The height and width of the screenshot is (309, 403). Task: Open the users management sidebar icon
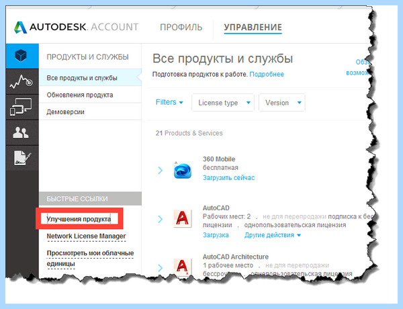pos(21,132)
